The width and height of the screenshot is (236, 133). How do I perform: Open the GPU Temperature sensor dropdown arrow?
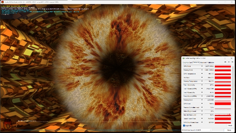[x=202, y=74]
